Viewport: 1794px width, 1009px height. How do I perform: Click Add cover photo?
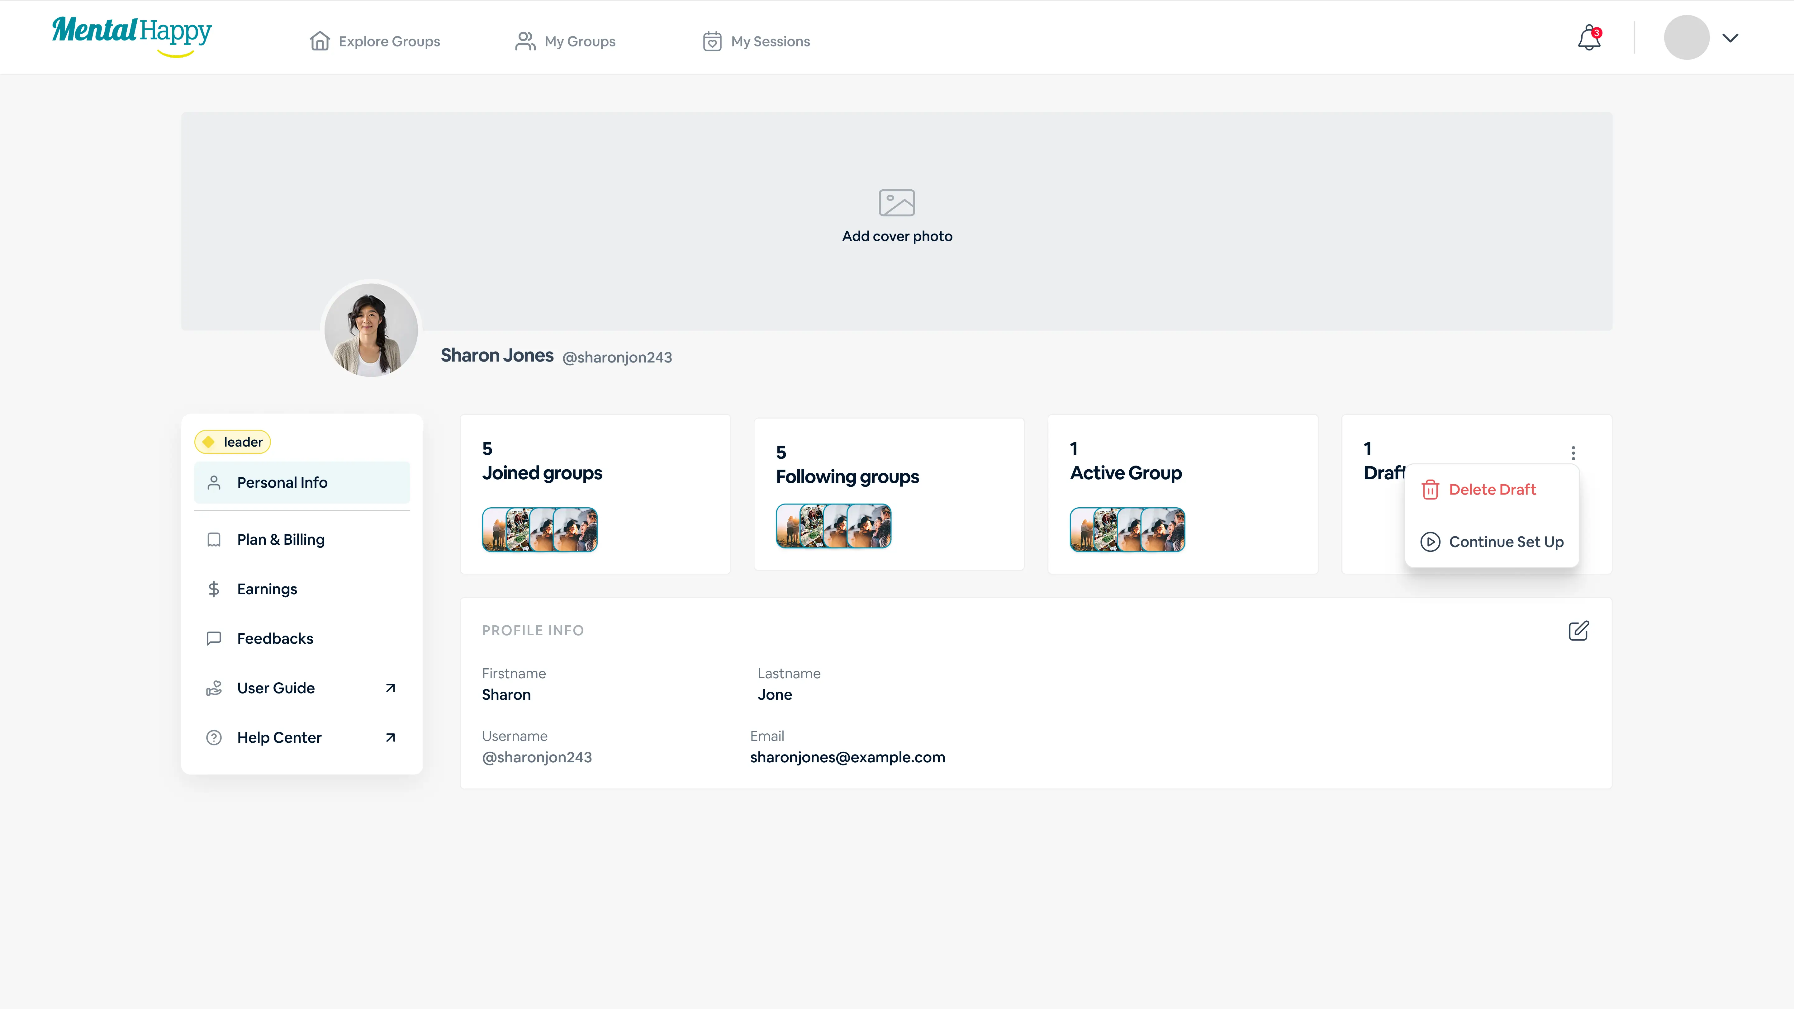[x=897, y=236]
